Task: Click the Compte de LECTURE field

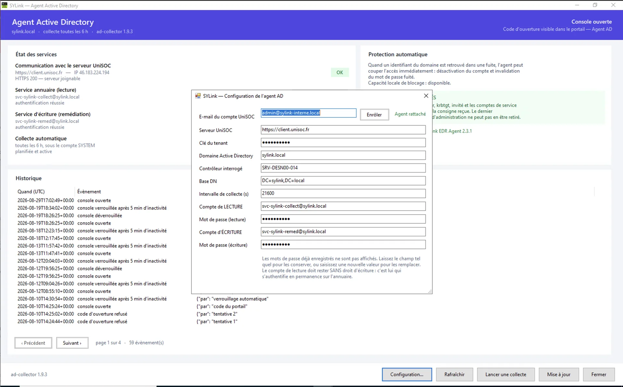Action: [343, 206]
